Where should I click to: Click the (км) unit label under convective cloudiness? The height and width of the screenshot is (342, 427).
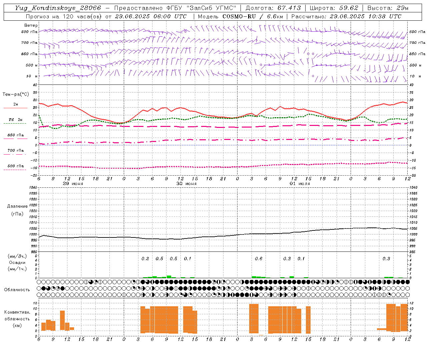[17, 325]
